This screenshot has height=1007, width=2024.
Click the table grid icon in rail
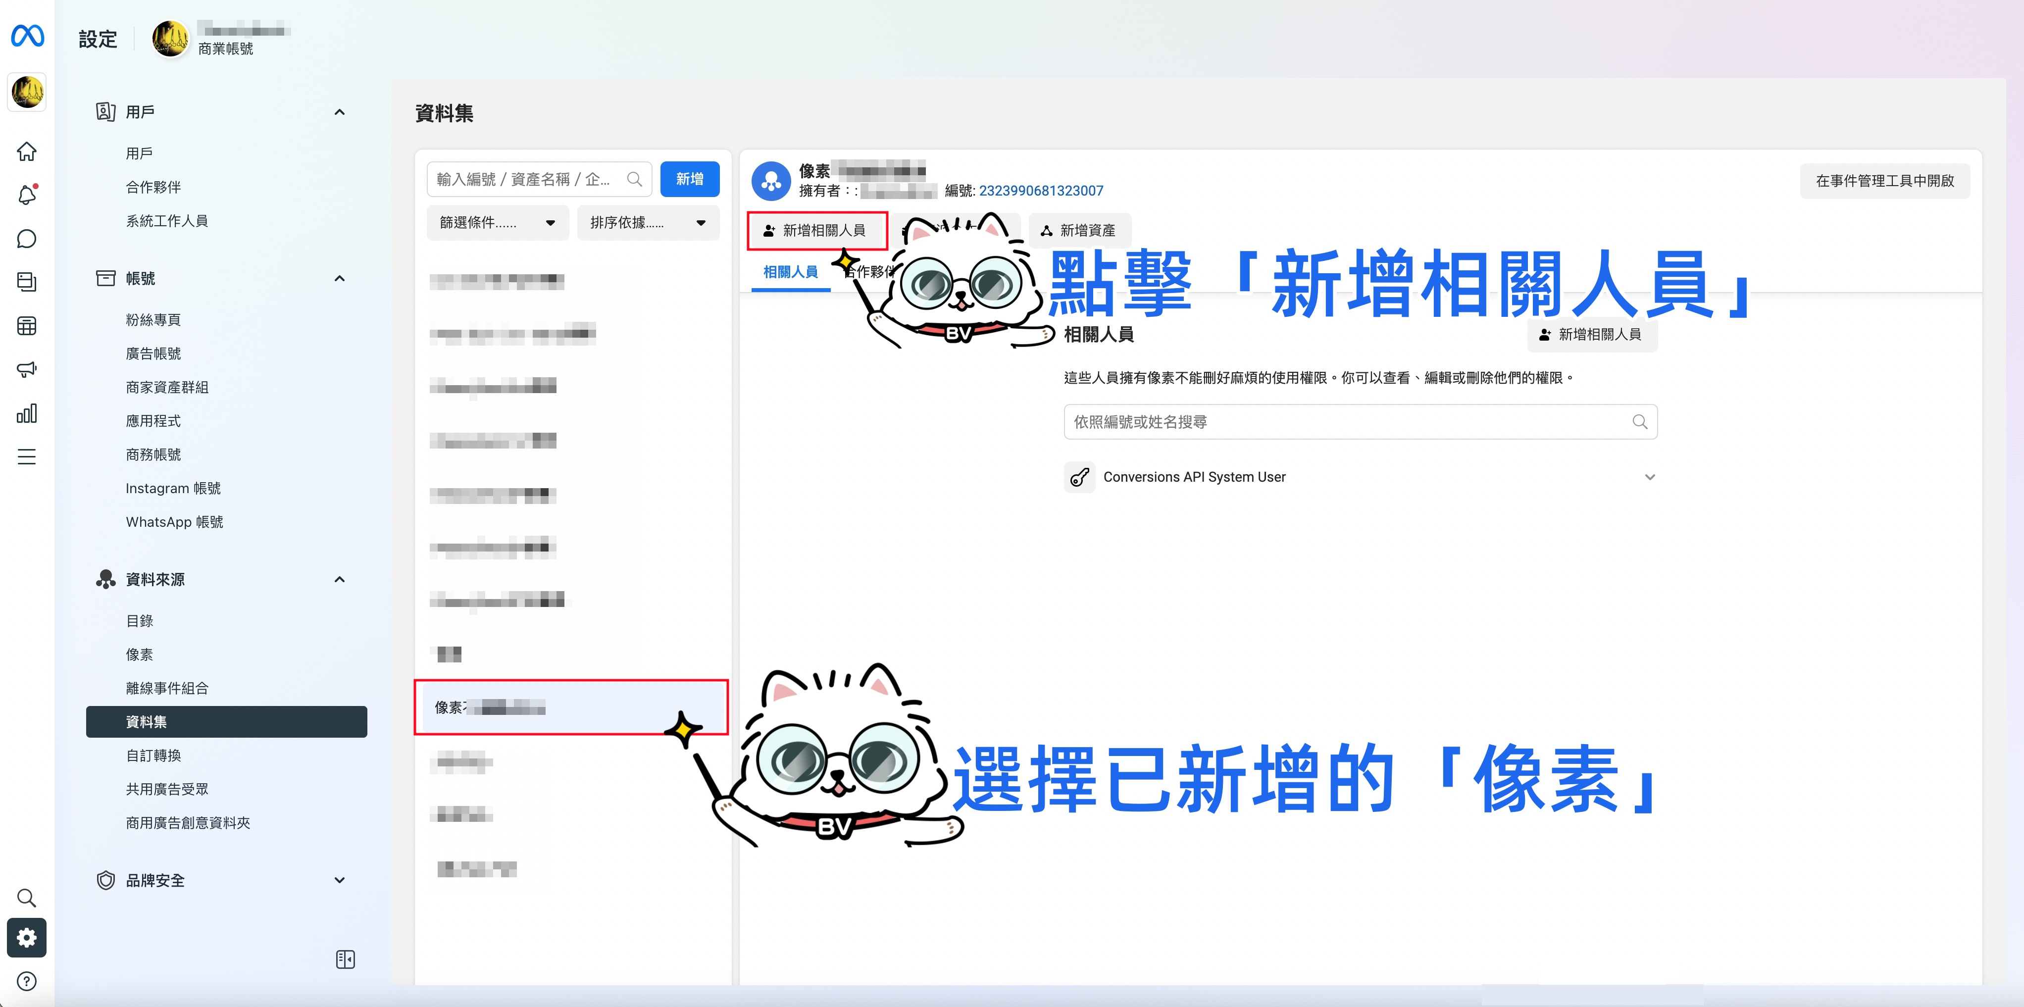[27, 326]
